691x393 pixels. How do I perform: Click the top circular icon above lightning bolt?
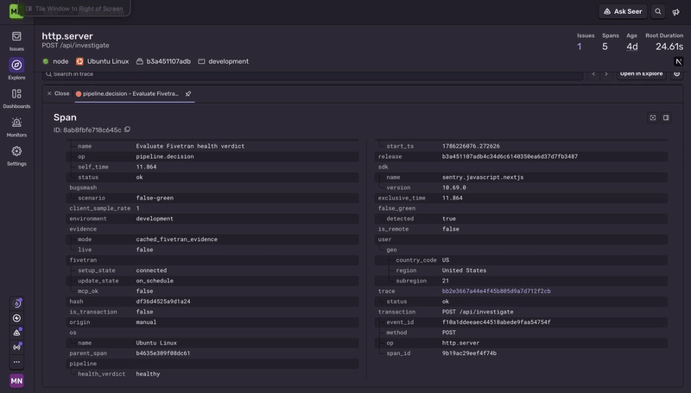[16, 303]
